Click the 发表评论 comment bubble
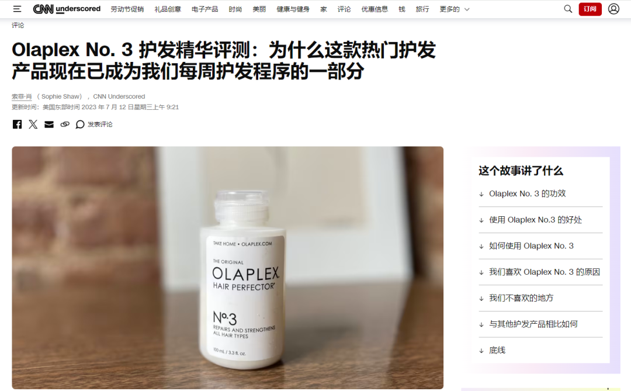The width and height of the screenshot is (631, 391). (94, 124)
